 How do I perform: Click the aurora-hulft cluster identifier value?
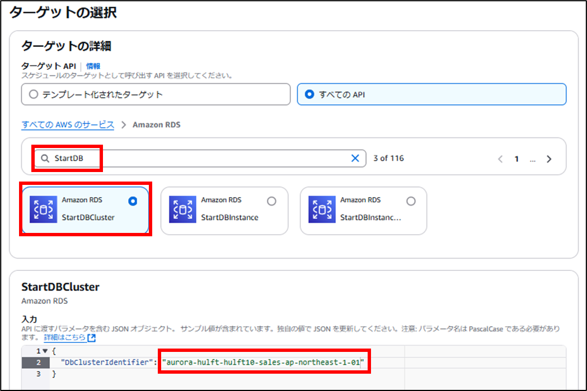point(263,362)
